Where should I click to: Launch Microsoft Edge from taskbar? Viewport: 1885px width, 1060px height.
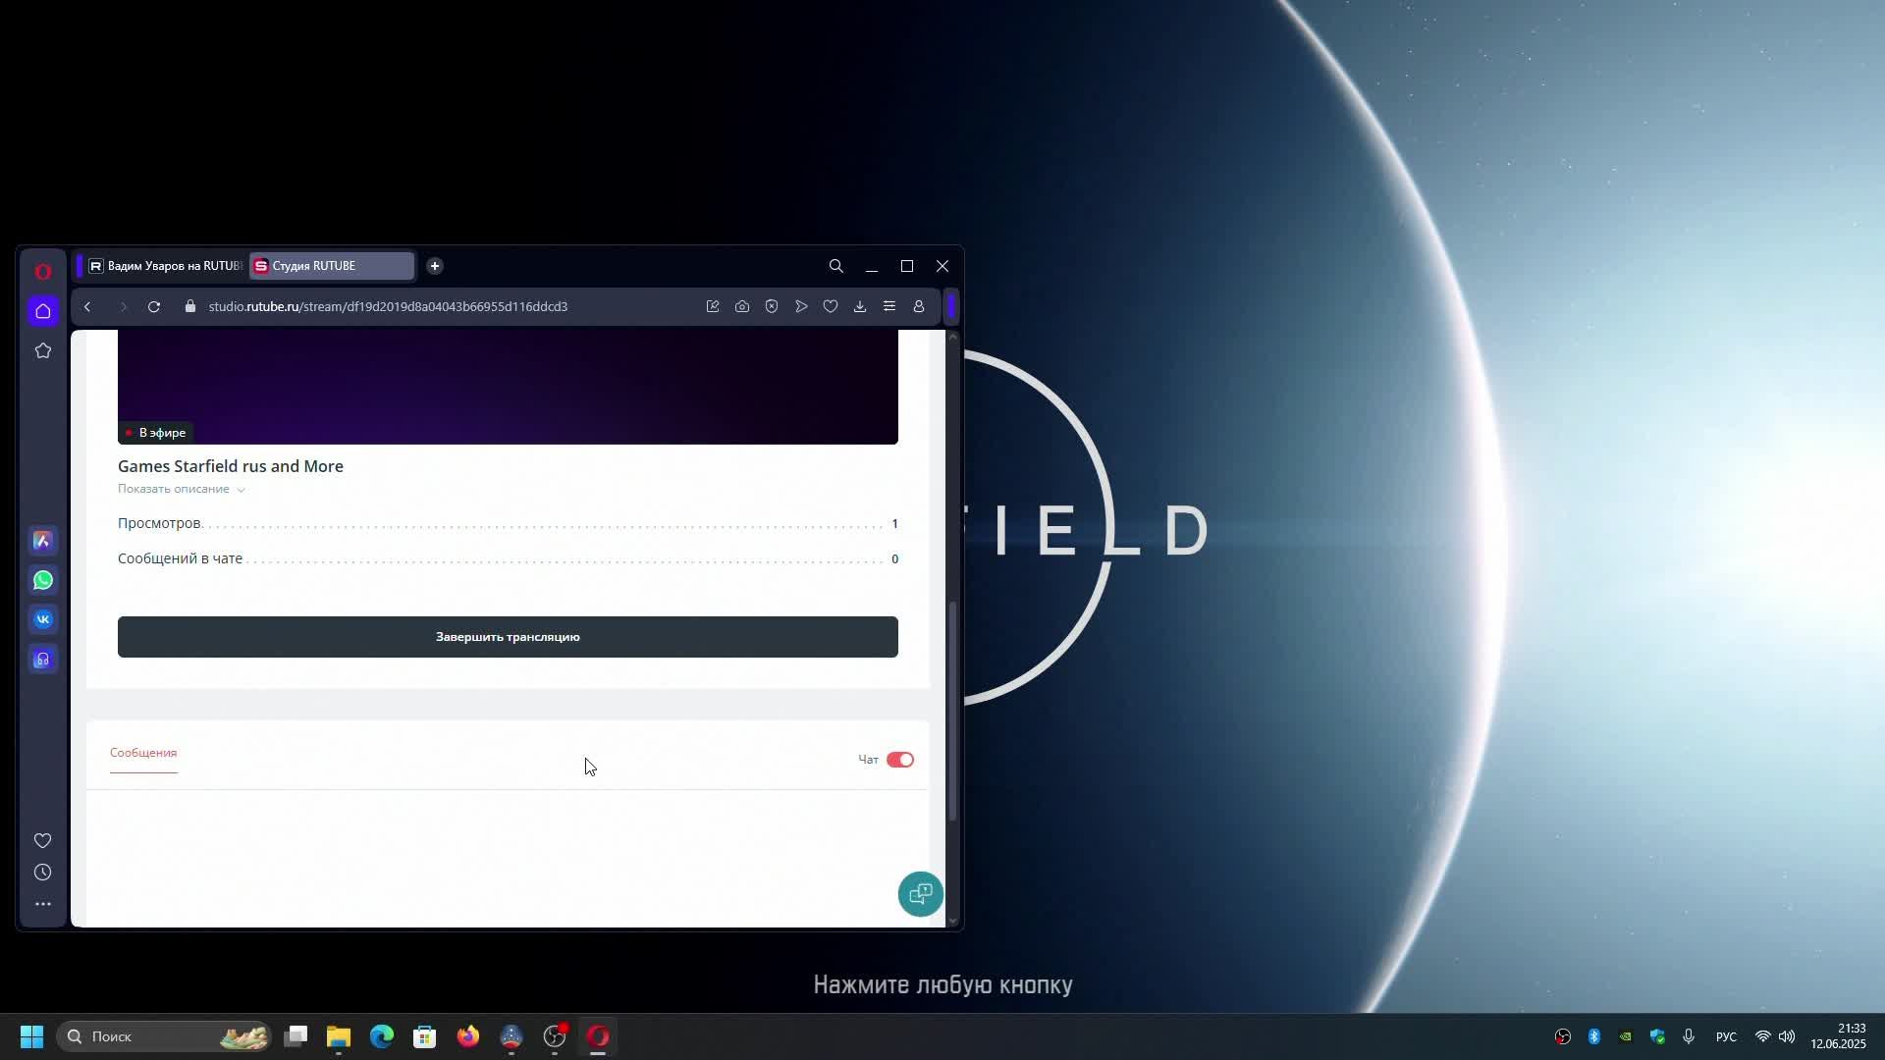click(x=382, y=1036)
